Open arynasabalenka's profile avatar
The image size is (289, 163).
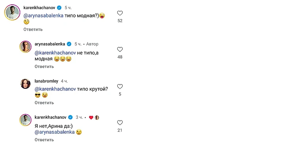pyautogui.click(x=26, y=46)
